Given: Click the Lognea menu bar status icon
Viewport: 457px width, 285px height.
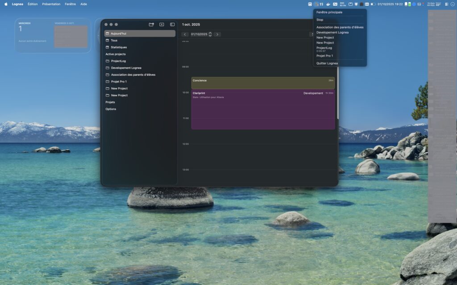Looking at the screenshot, I should point(316,4).
